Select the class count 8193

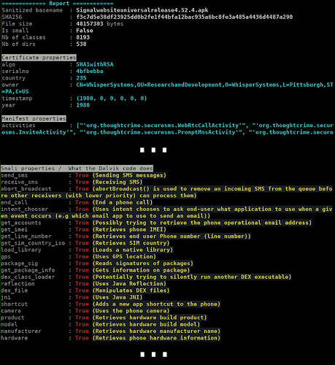point(82,37)
